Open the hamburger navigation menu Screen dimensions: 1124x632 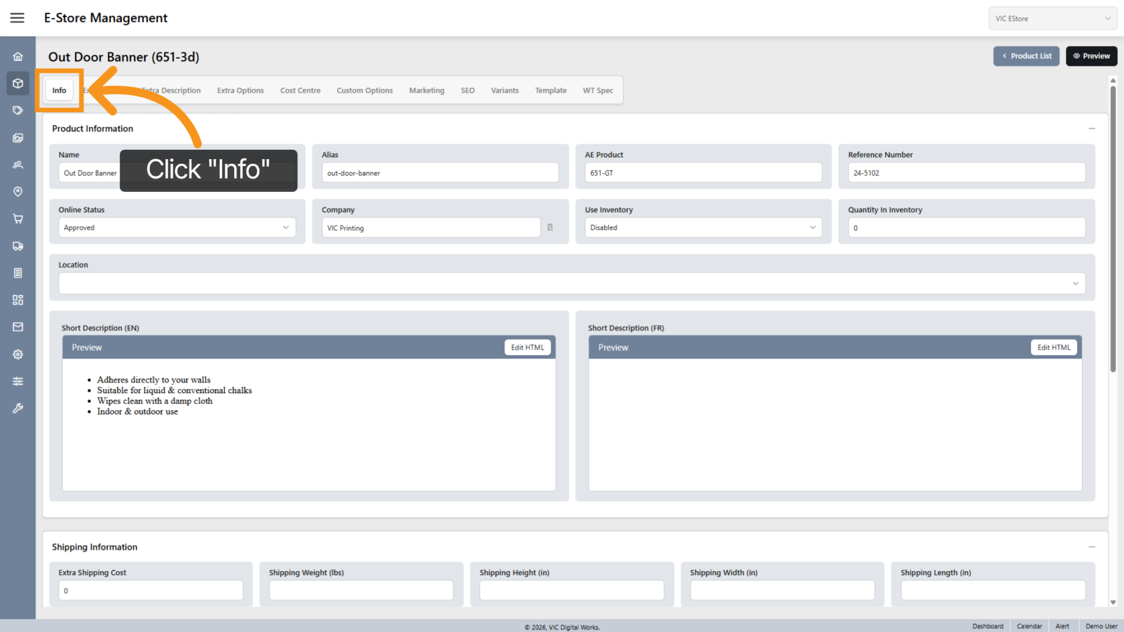point(17,18)
